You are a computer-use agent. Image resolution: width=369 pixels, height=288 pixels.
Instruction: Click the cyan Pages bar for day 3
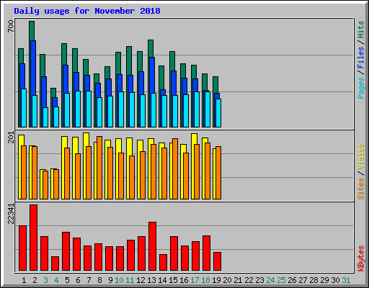[x=45, y=117]
